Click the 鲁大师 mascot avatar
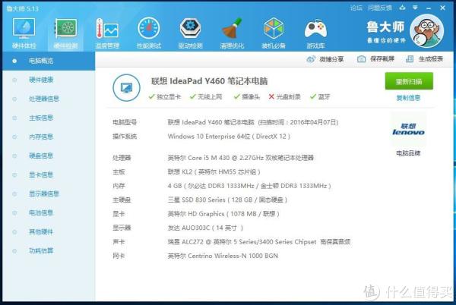This screenshot has height=305, width=456. tap(428, 30)
